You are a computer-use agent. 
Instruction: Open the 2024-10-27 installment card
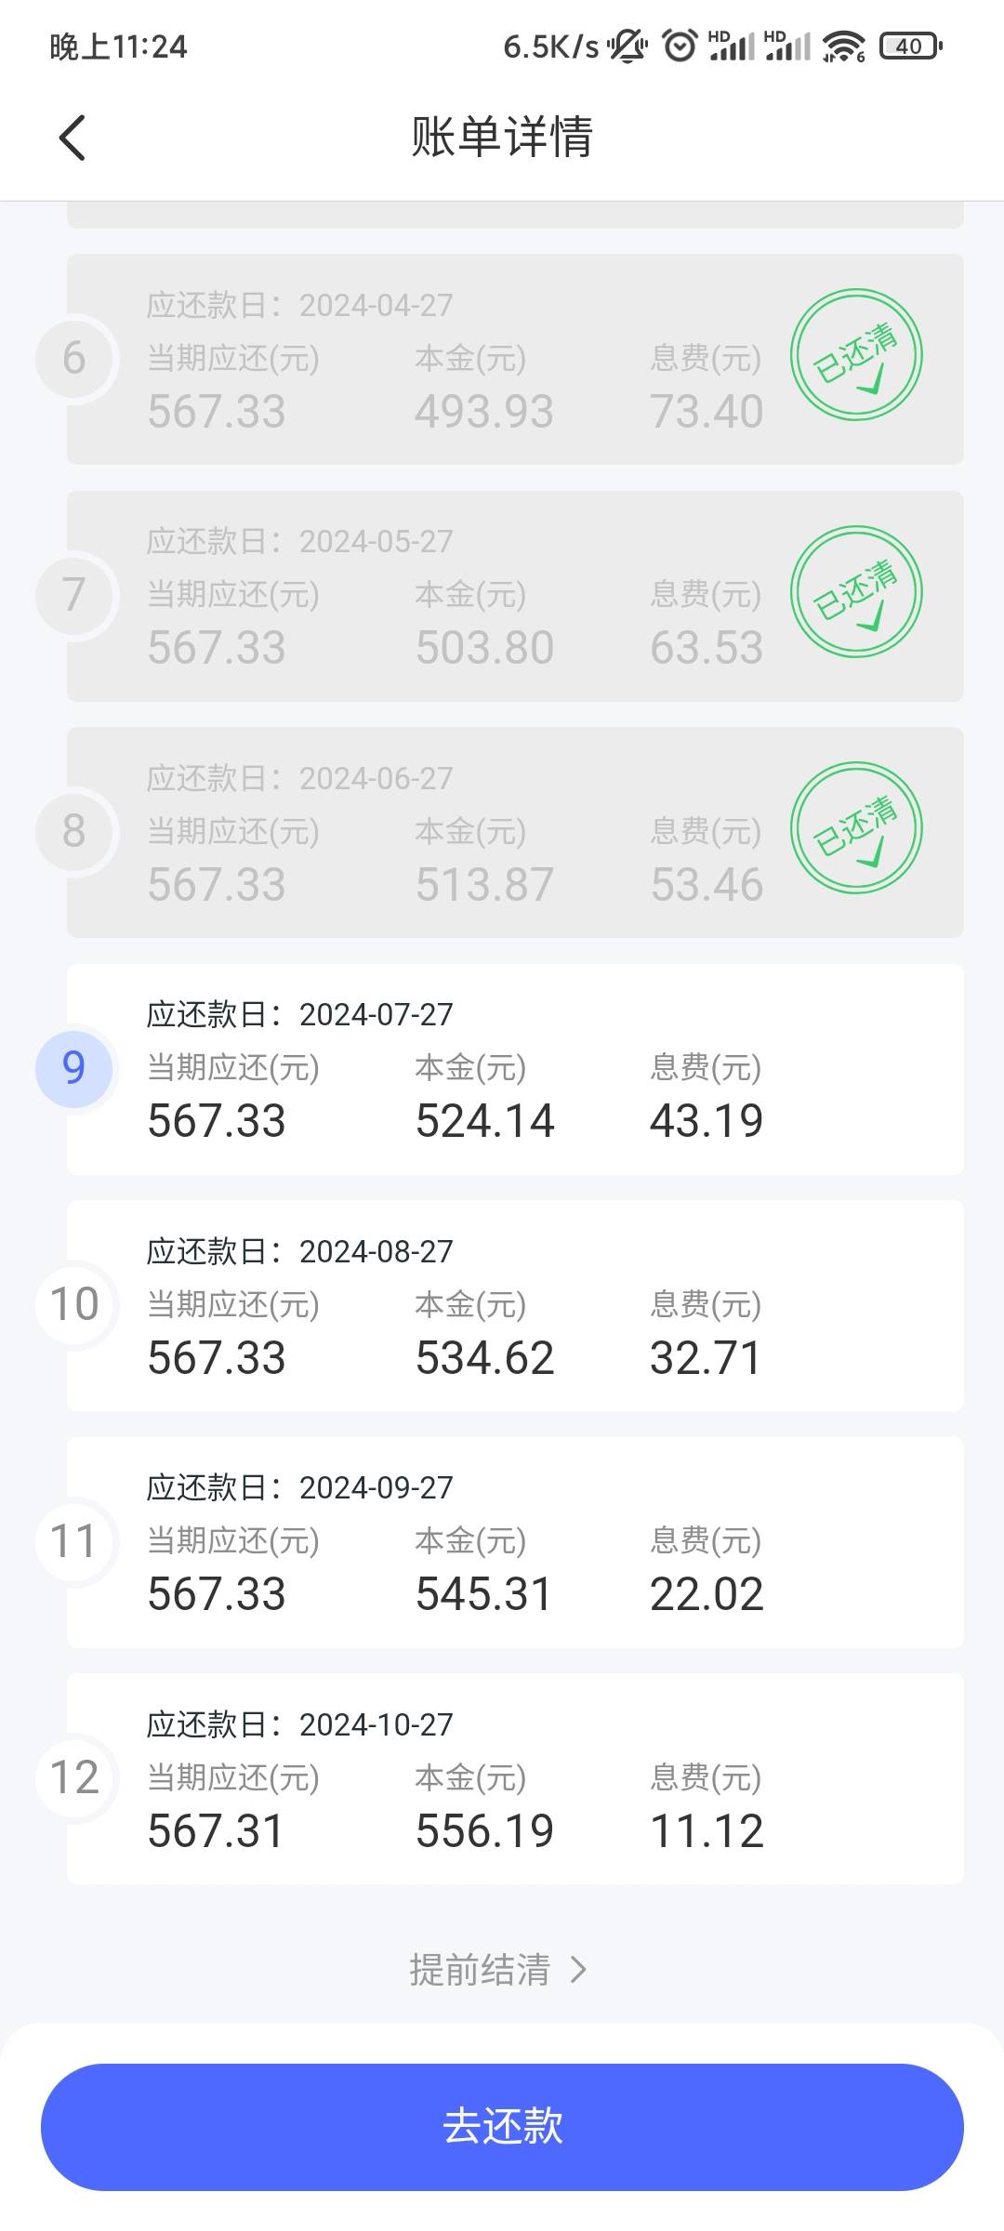[x=515, y=1779]
